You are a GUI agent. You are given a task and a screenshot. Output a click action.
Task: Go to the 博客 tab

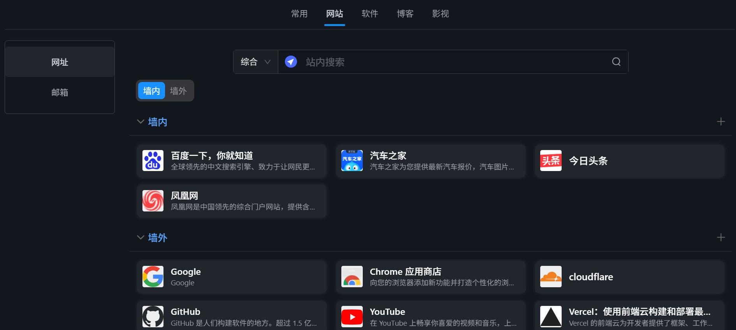tap(405, 14)
